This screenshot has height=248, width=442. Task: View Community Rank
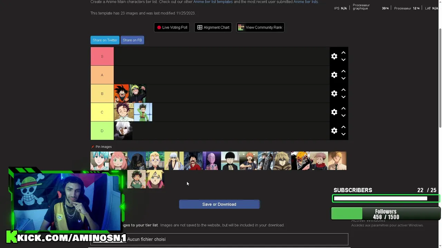pyautogui.click(x=260, y=27)
